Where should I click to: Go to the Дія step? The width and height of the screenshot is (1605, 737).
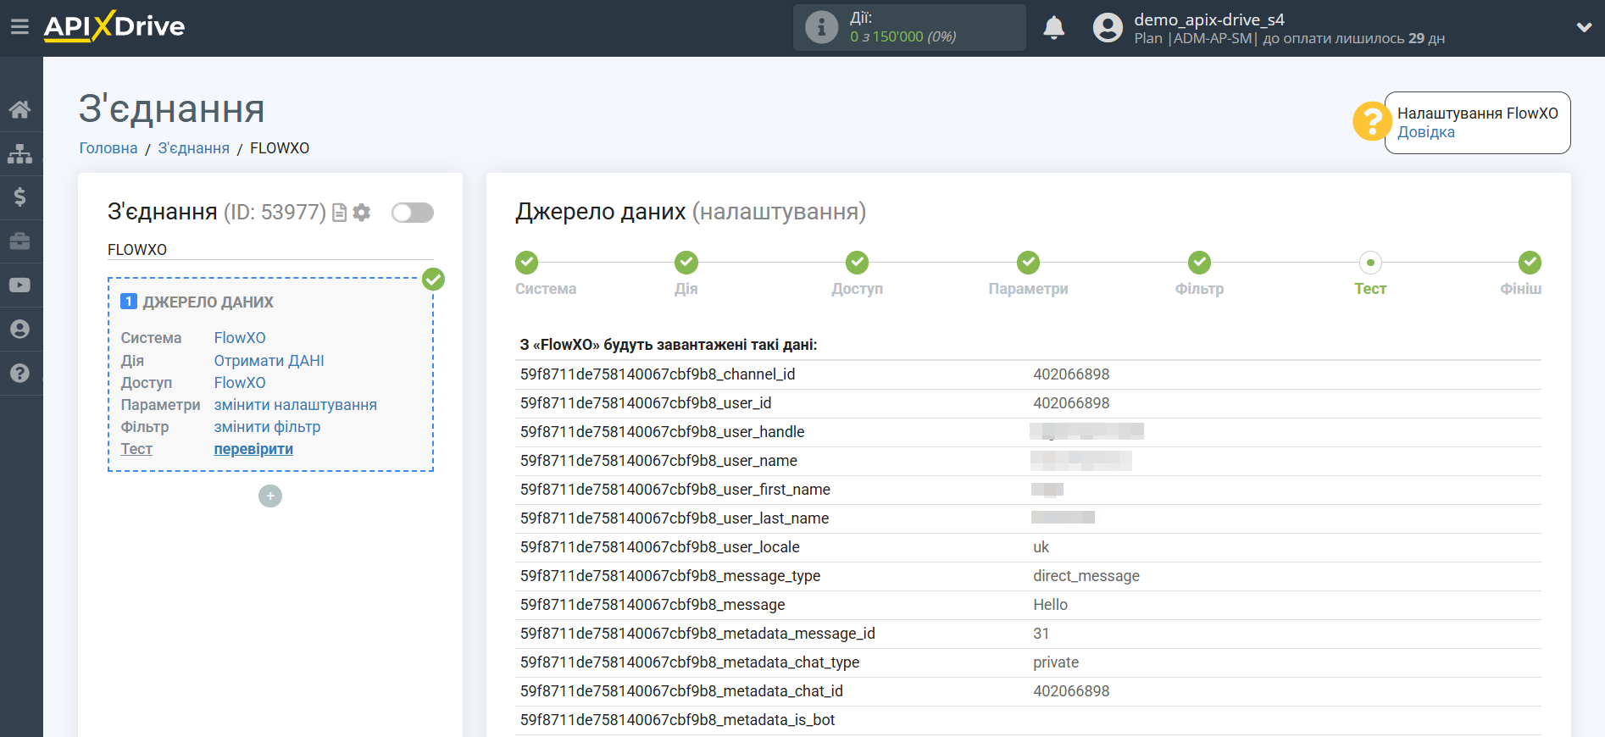tap(686, 263)
